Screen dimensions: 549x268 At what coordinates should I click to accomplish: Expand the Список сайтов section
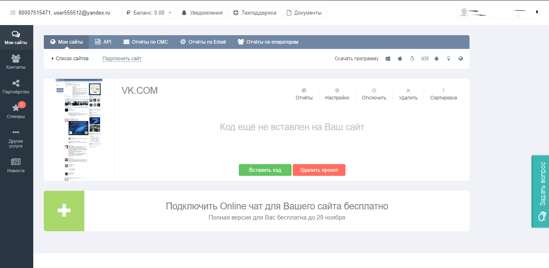coord(70,59)
